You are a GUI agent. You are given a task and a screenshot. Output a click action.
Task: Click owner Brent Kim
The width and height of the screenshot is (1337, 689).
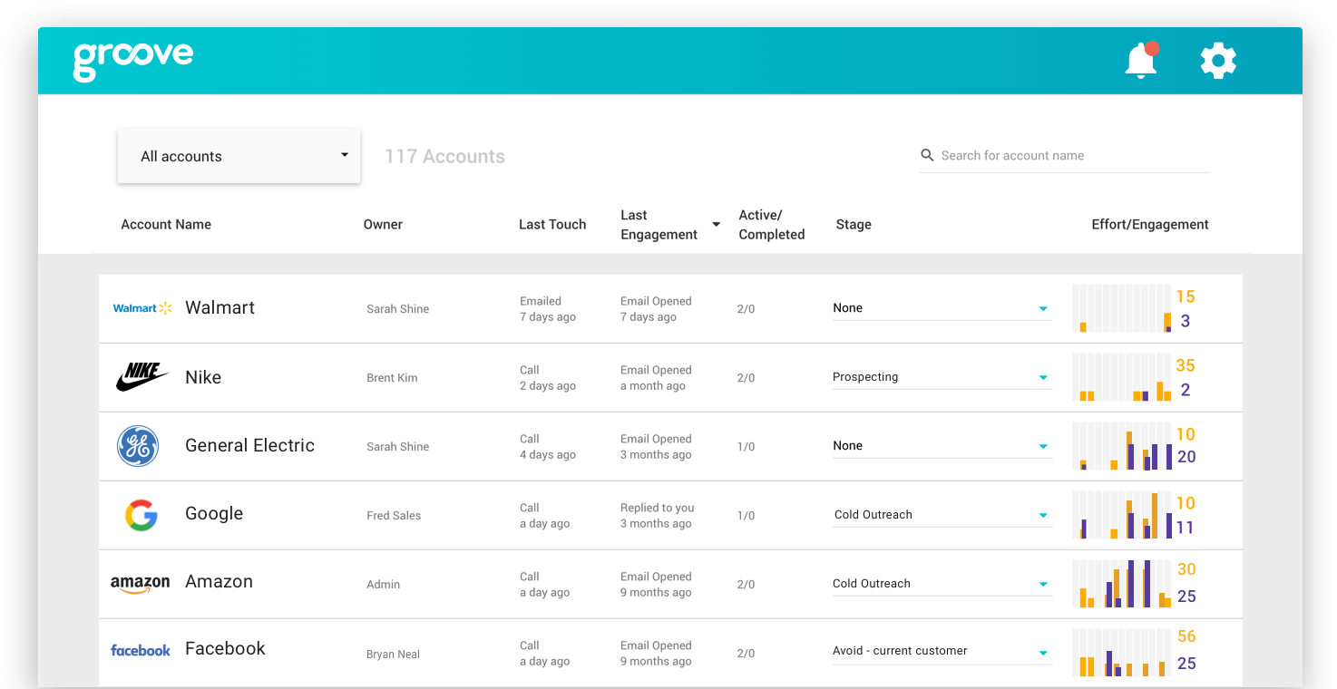point(392,378)
